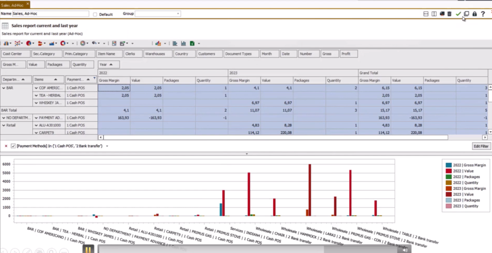Collapse the Retail department row

pos(4,125)
